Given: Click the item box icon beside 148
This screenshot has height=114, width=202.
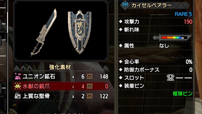Looking at the screenshot, I should coord(90,77).
